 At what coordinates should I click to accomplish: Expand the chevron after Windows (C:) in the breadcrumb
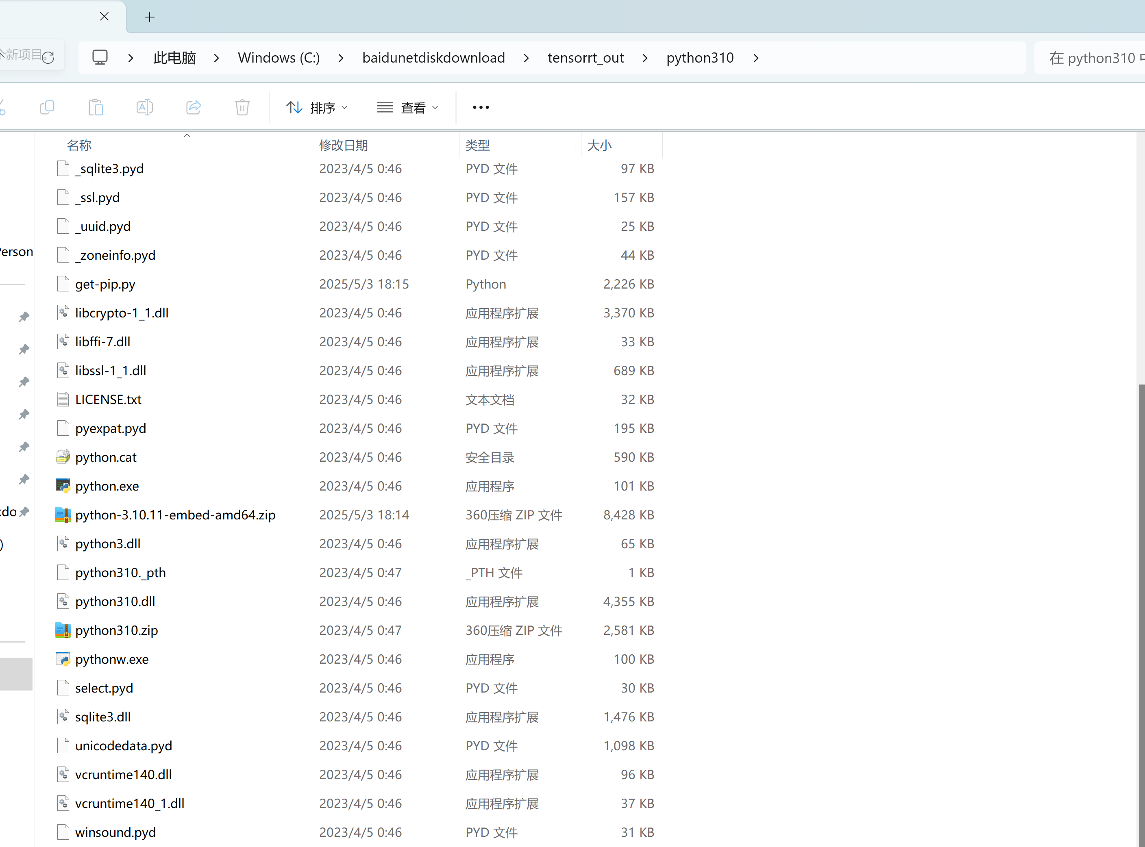(341, 58)
